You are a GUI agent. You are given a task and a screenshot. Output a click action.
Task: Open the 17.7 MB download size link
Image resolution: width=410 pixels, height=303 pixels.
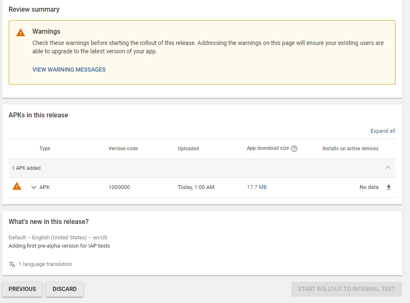click(x=257, y=187)
